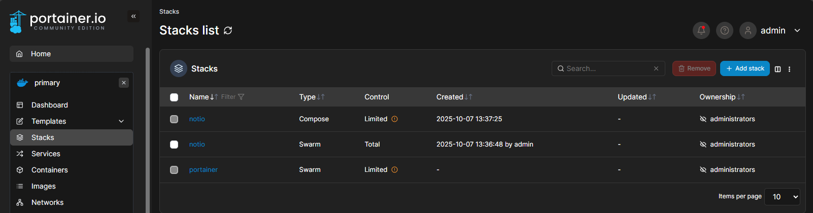Refresh the Stacks list with reload icon
This screenshot has width=813, height=213.
(228, 30)
